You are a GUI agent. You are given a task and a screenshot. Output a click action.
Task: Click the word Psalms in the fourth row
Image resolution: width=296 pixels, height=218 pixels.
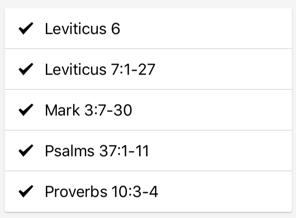point(69,151)
